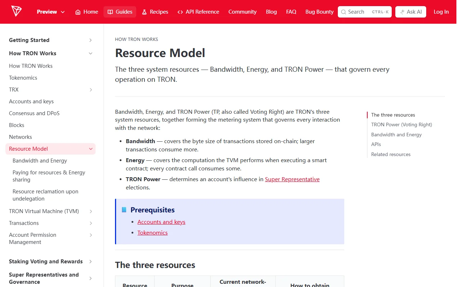
Task: Click the Recipes flask icon
Action: pos(144,12)
